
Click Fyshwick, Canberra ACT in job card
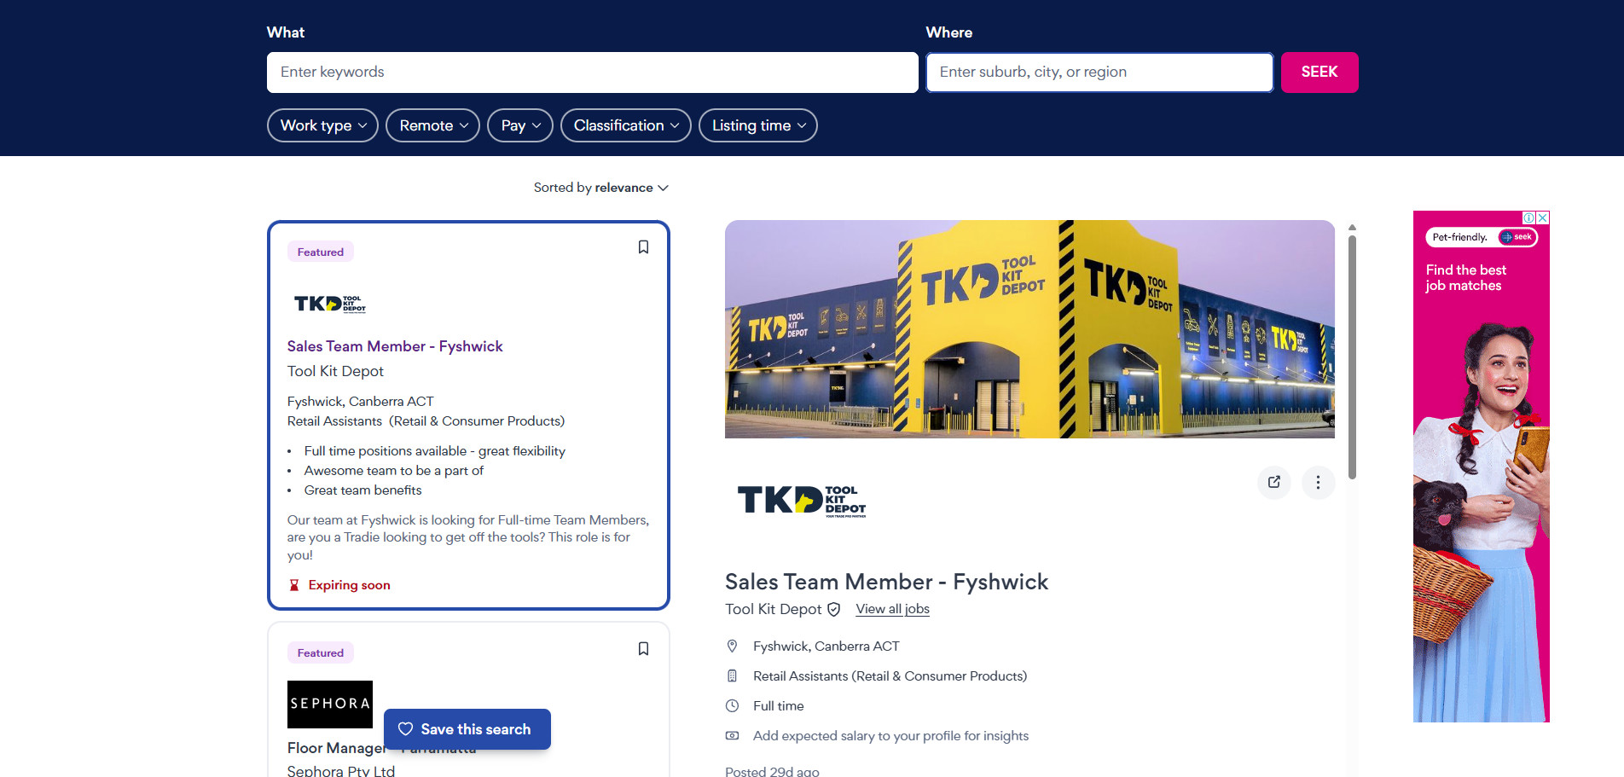360,402
